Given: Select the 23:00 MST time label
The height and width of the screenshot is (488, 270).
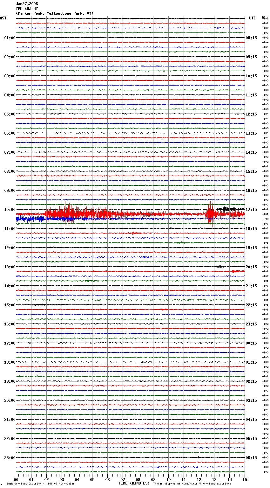Looking at the screenshot, I should click(x=10, y=458).
